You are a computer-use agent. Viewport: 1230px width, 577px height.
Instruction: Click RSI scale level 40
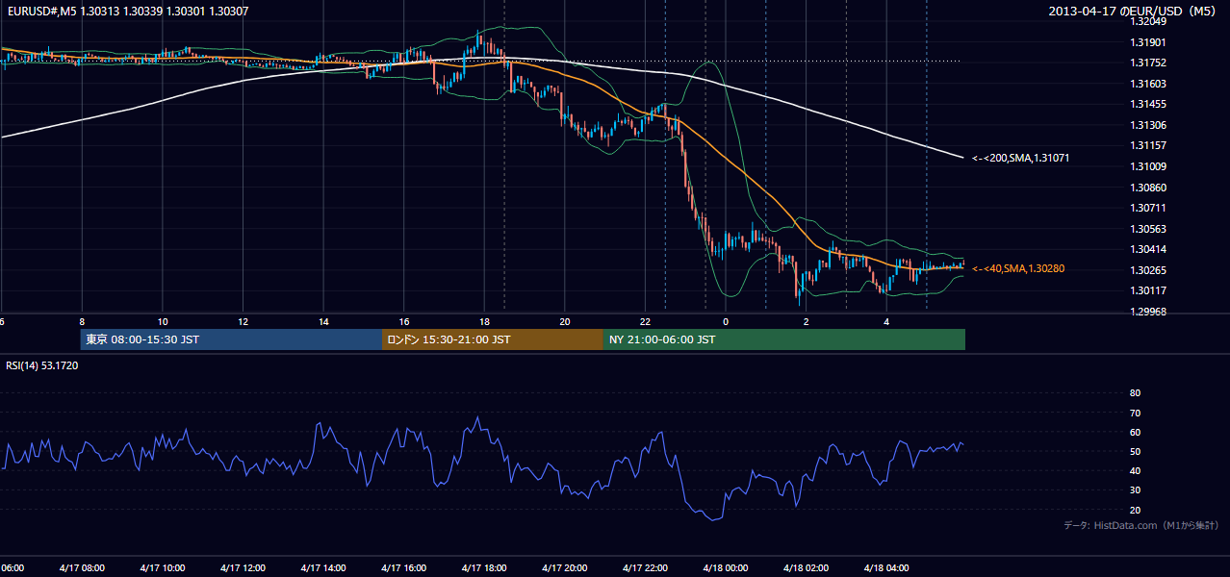coord(1135,470)
